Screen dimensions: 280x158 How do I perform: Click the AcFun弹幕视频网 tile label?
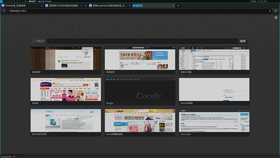coord(115,134)
